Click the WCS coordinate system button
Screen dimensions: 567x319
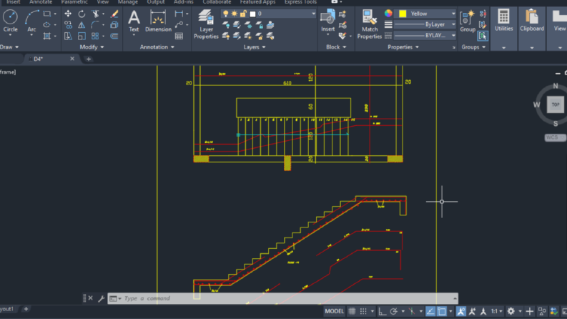point(554,137)
